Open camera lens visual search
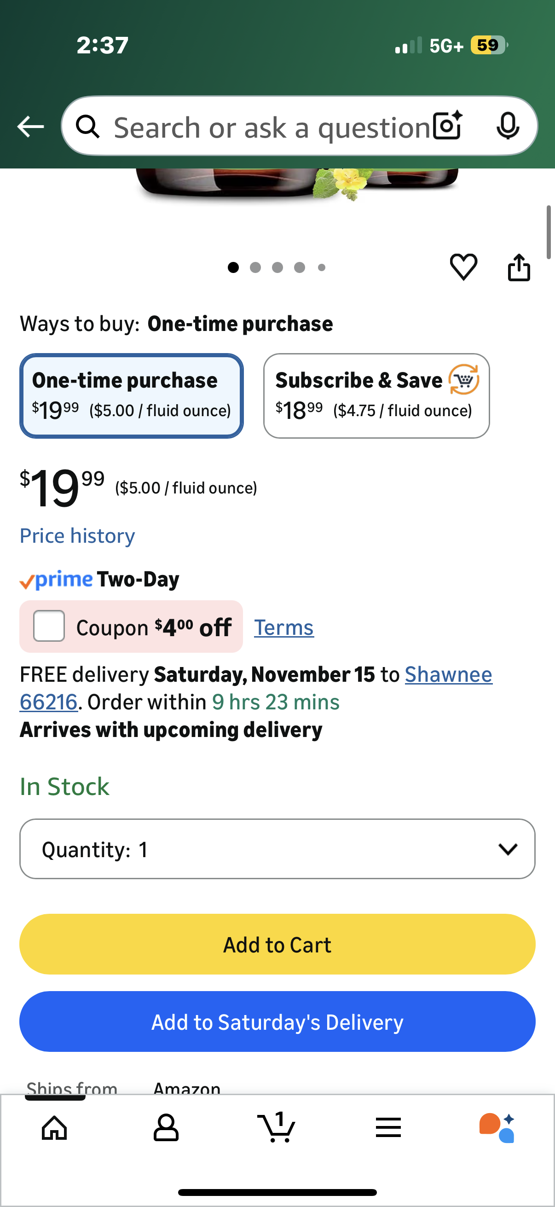This screenshot has width=555, height=1207. click(x=447, y=126)
